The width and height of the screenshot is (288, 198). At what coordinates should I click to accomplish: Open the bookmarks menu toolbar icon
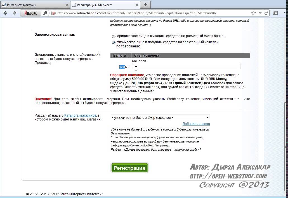[x=275, y=13]
